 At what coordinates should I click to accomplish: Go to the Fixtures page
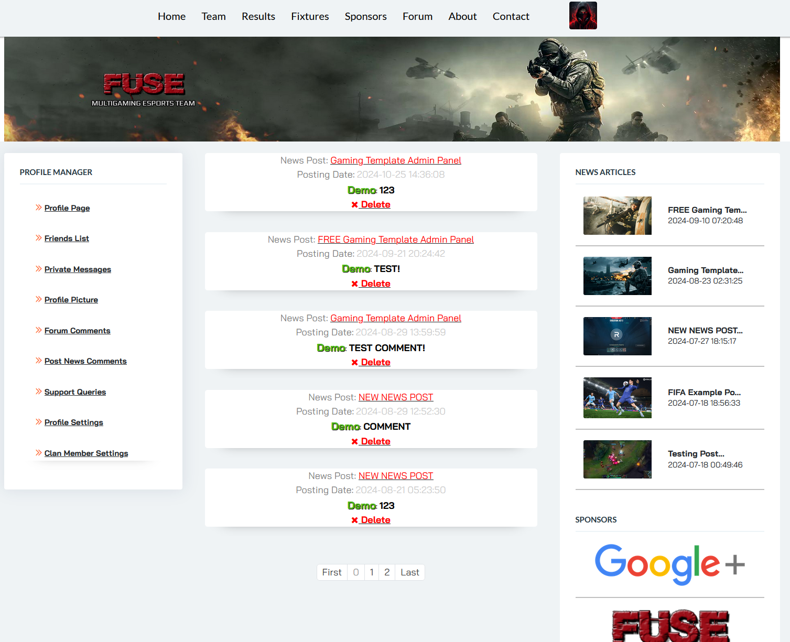(x=310, y=16)
